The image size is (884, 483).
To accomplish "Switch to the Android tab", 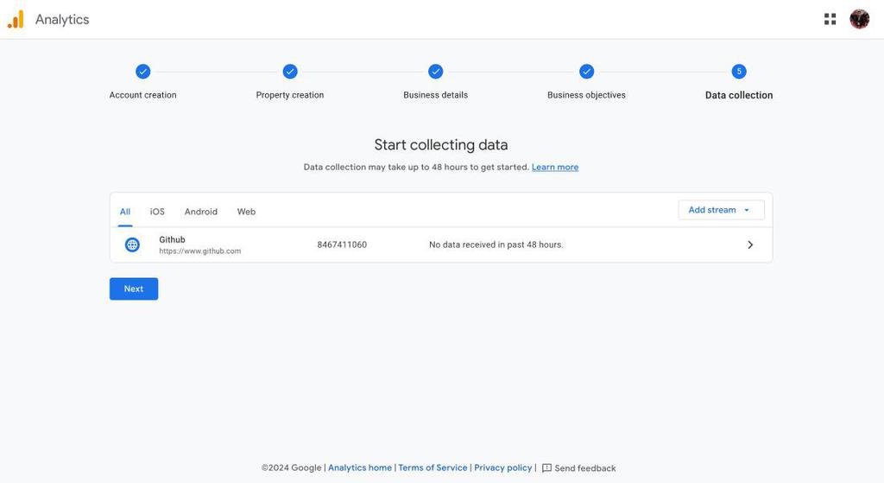I will (201, 212).
